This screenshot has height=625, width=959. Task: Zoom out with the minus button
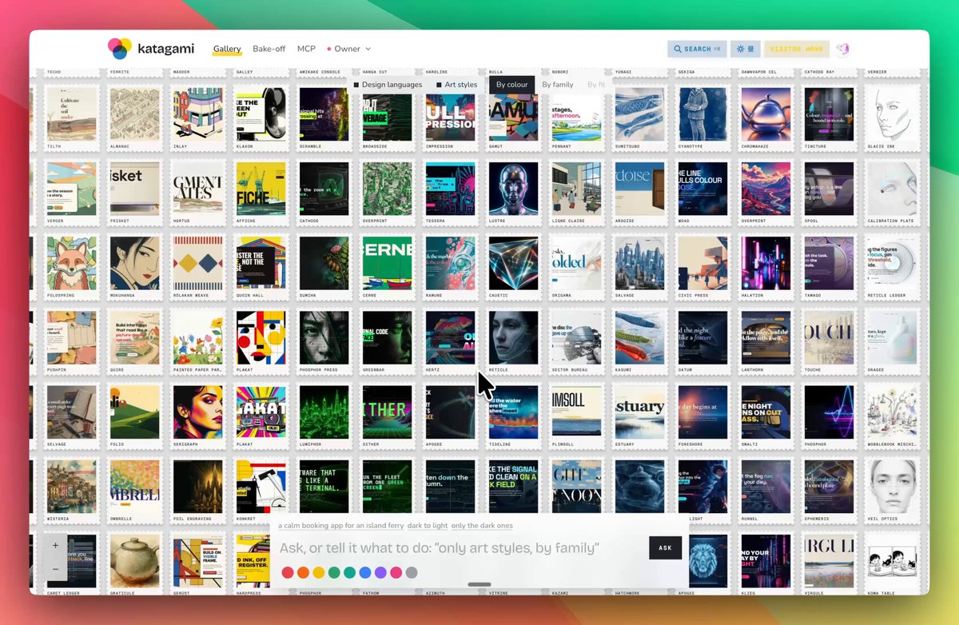[x=55, y=569]
